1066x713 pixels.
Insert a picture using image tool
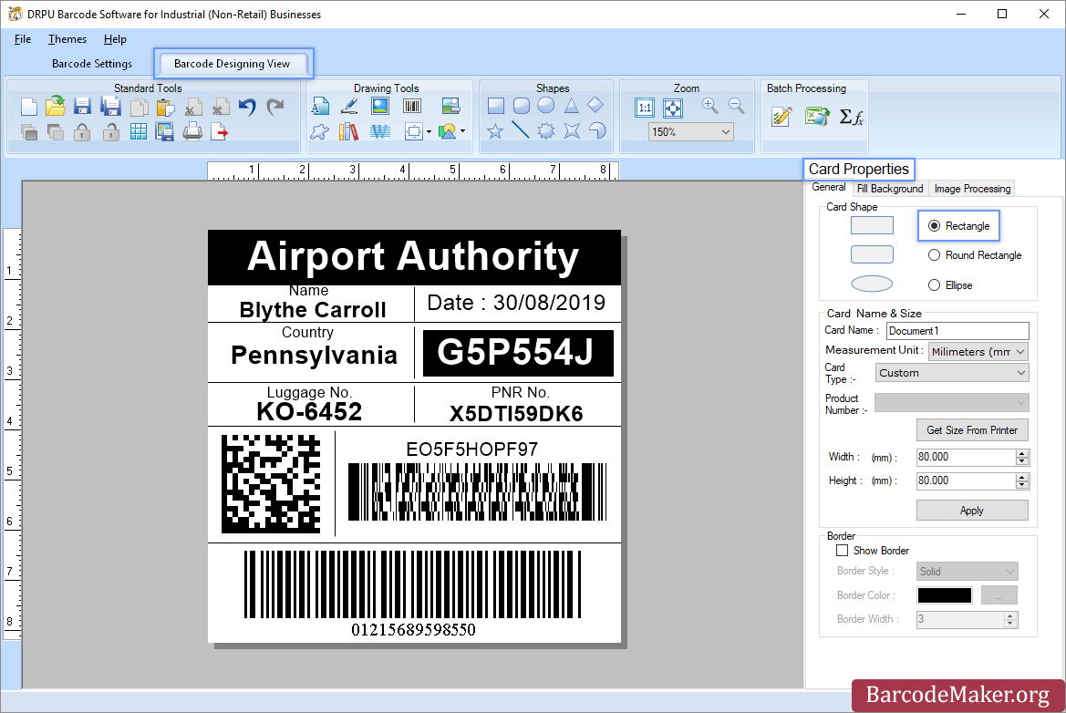click(380, 106)
